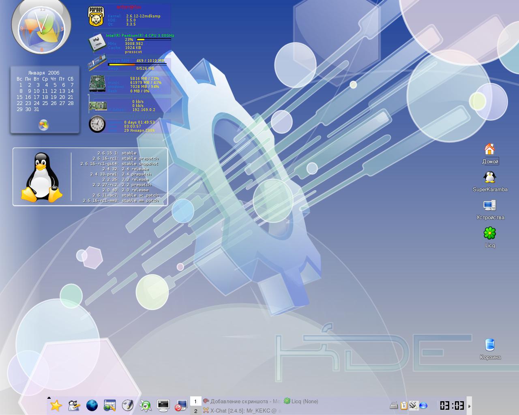Switch to virtual desktop 2 in the pager
519x415 pixels.
(195, 411)
